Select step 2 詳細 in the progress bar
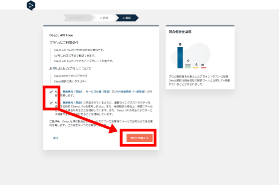The image size is (279, 185). [x=104, y=18]
